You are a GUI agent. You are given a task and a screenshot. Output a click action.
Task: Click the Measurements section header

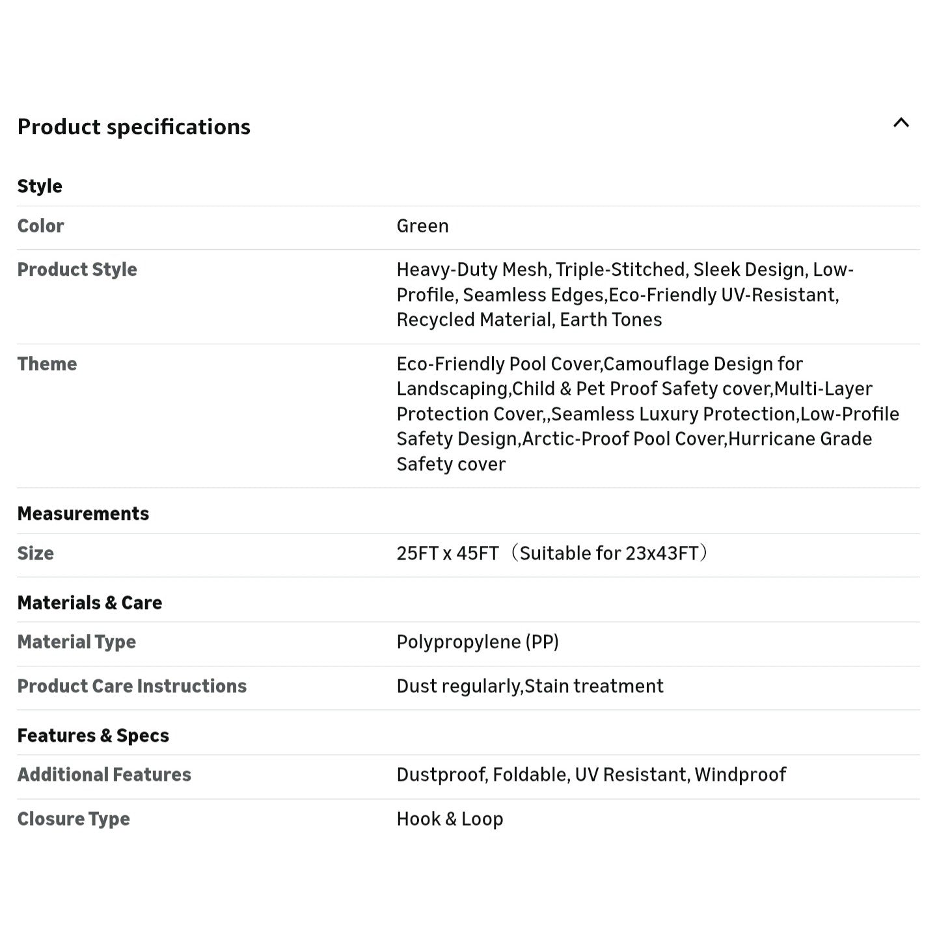coord(83,513)
